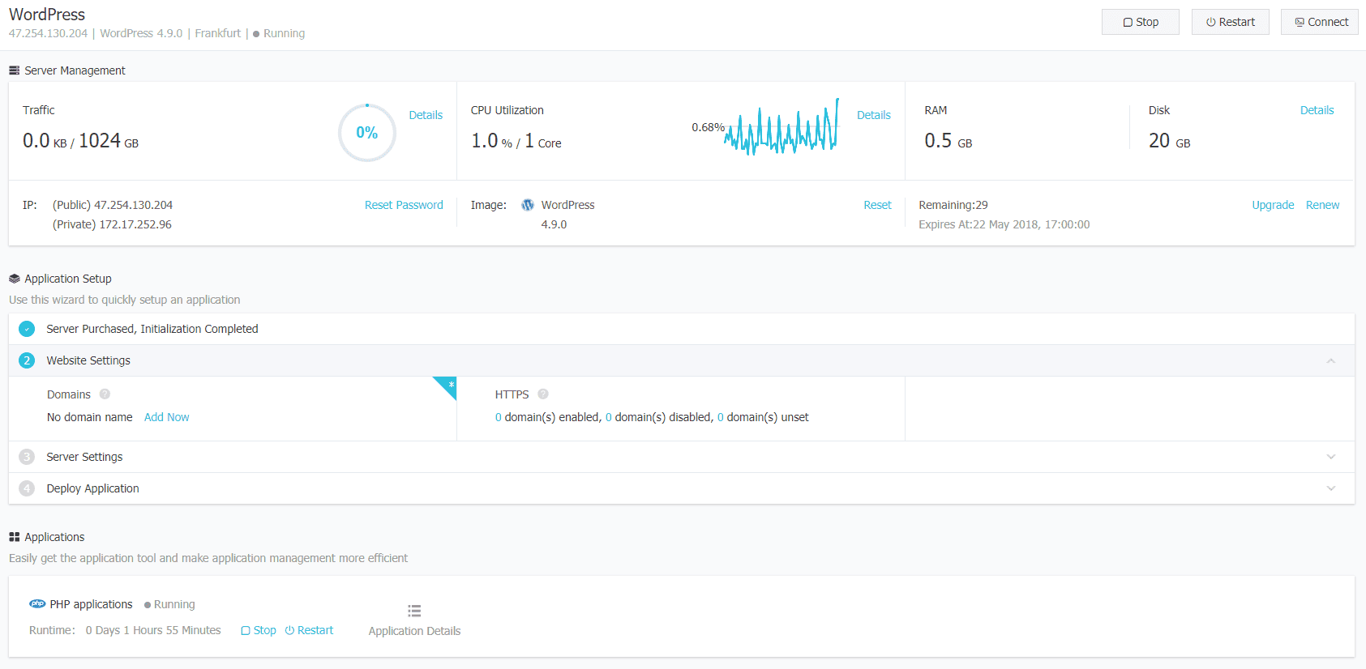Click the PHP logo icon
The image size is (1366, 669).
[37, 603]
